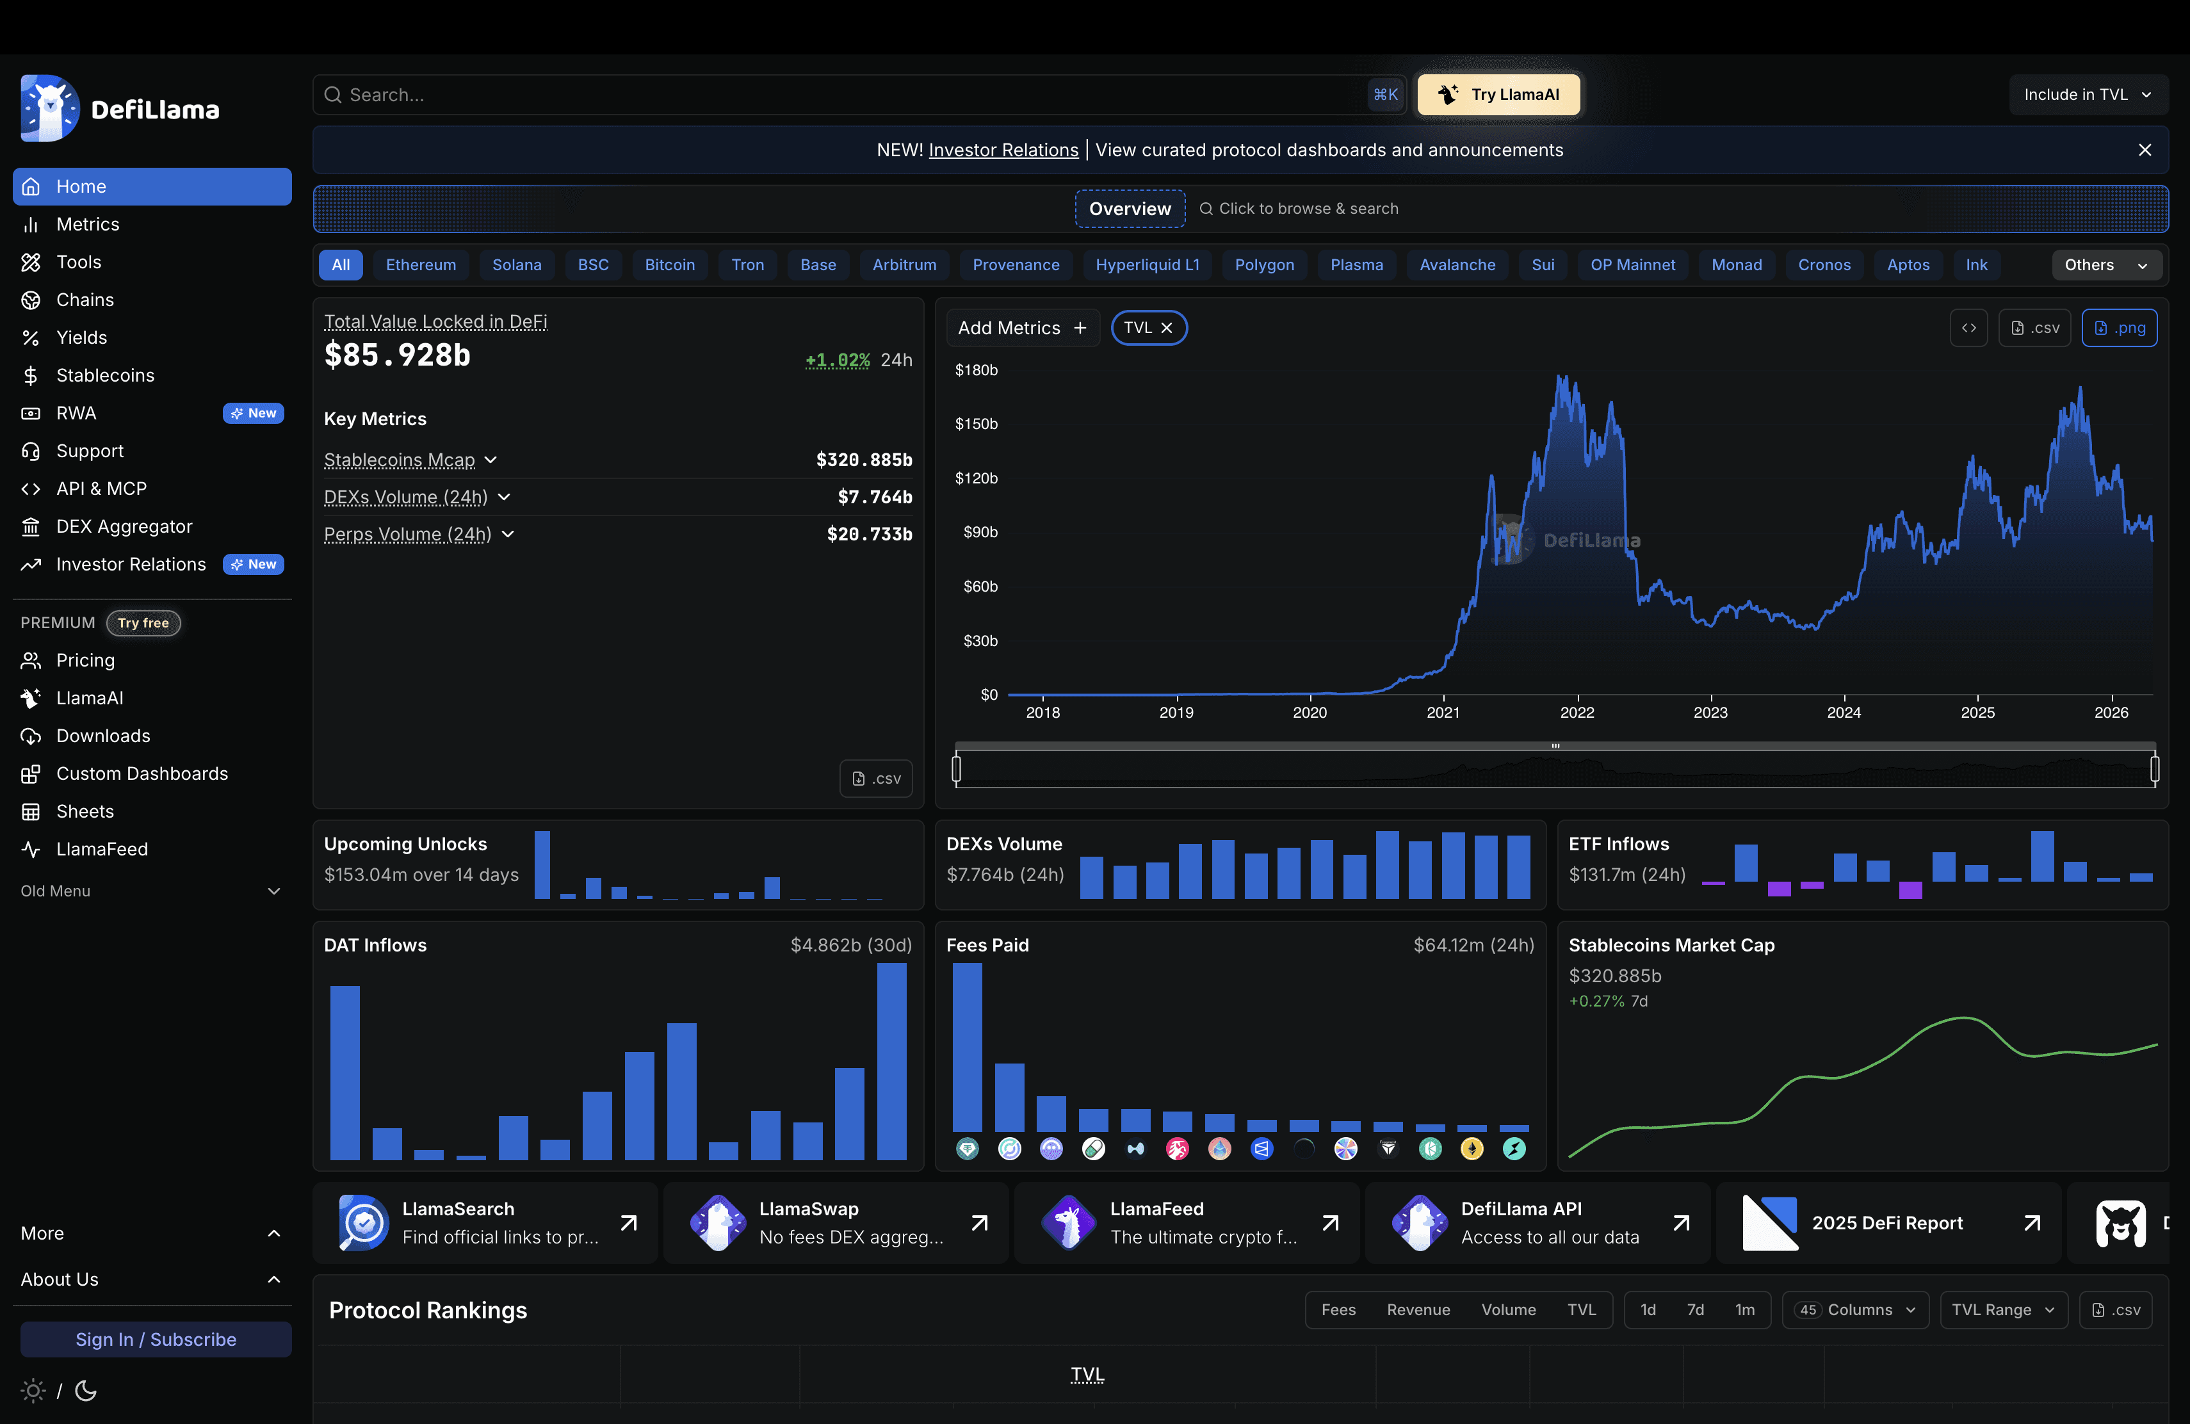Click Try free premium button
Screen dimensions: 2190x1424
coord(143,623)
